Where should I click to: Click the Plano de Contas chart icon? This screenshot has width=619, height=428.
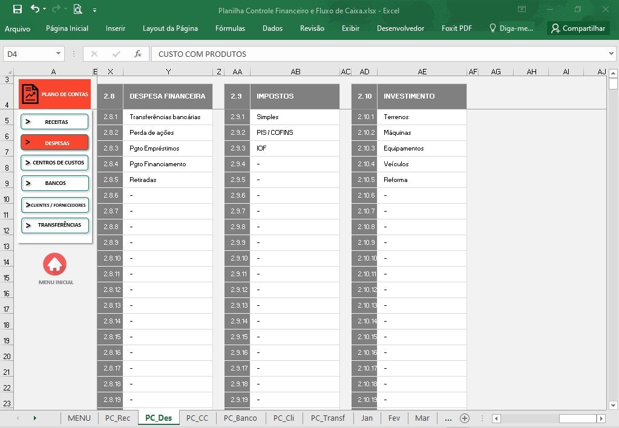[x=30, y=94]
